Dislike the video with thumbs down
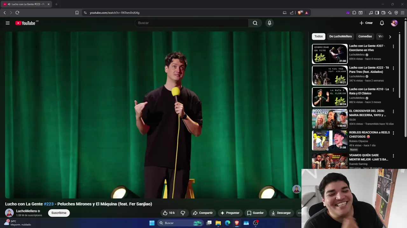 coord(183,213)
